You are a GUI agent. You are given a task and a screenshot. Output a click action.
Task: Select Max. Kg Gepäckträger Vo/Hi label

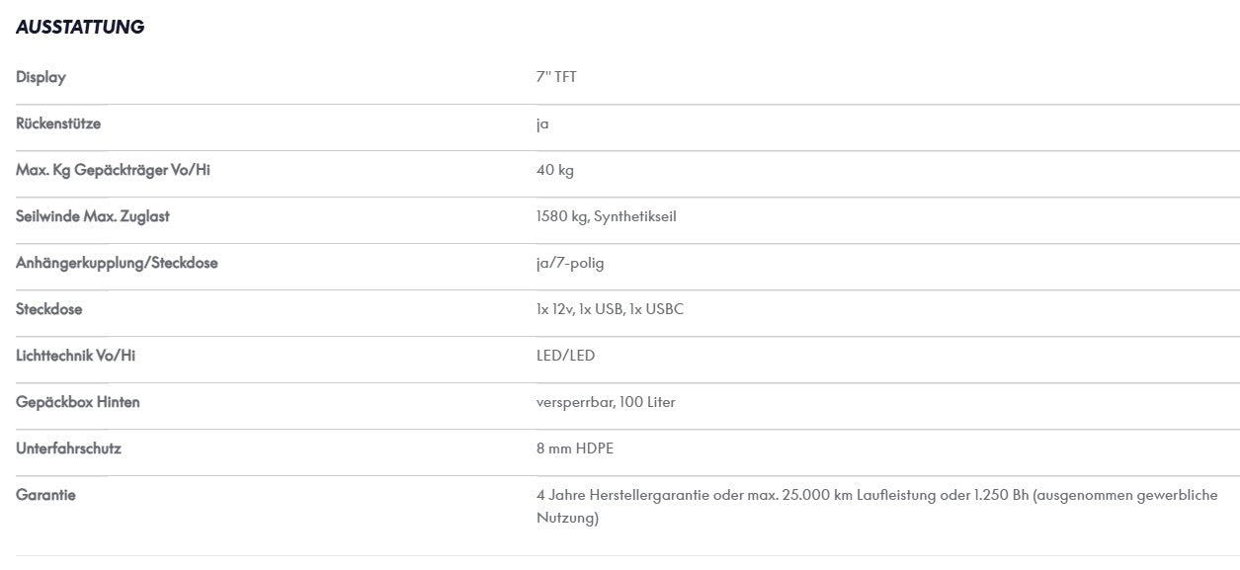tap(113, 170)
